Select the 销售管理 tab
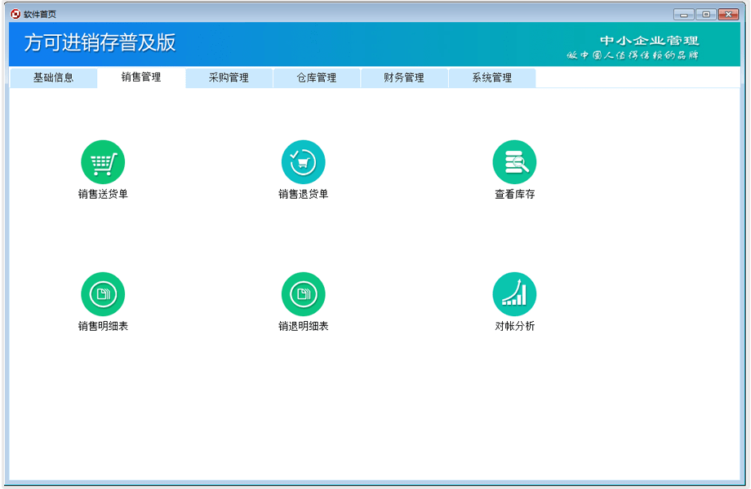 (141, 77)
